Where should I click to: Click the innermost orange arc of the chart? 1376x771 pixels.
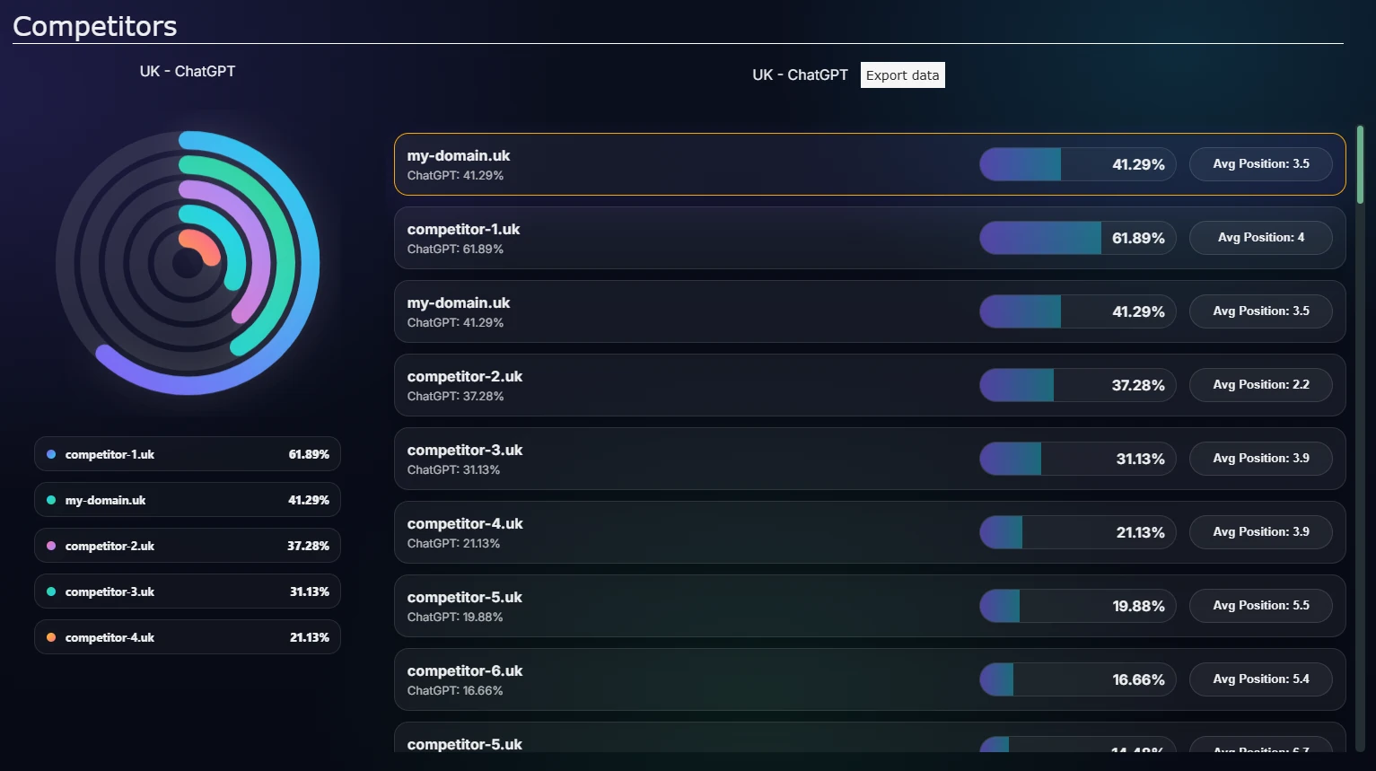tap(201, 242)
